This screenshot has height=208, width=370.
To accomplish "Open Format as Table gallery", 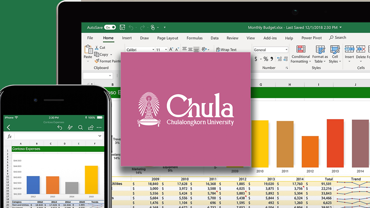I will coord(320,54).
